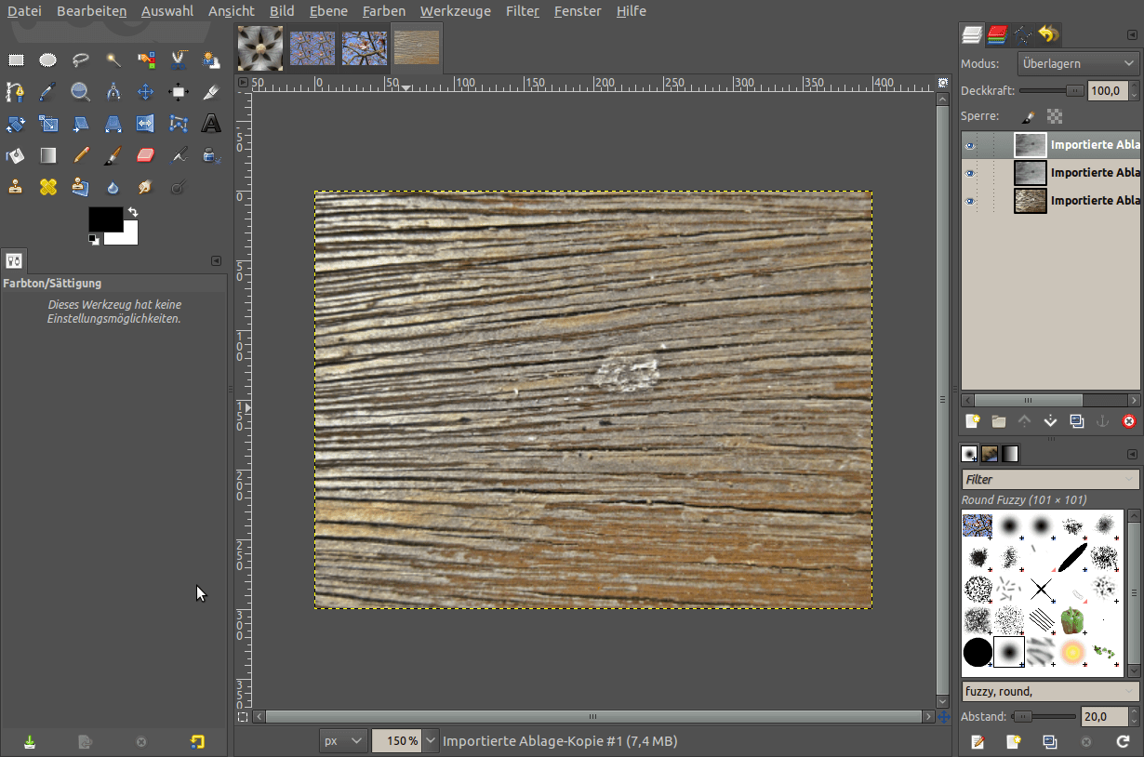Toggle the alpha channel lock in Sperre row
The image size is (1144, 757).
coord(1055,115)
